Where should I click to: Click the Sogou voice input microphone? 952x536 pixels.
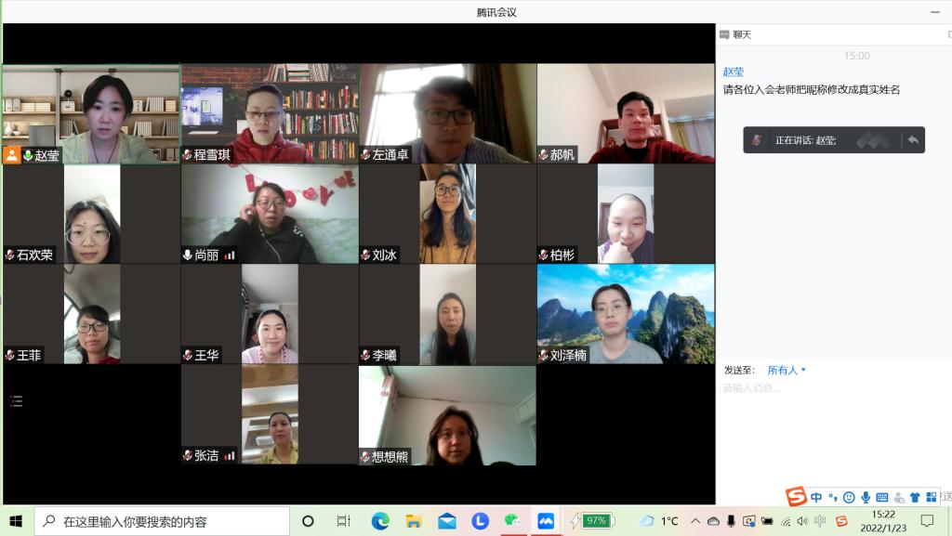(x=866, y=498)
